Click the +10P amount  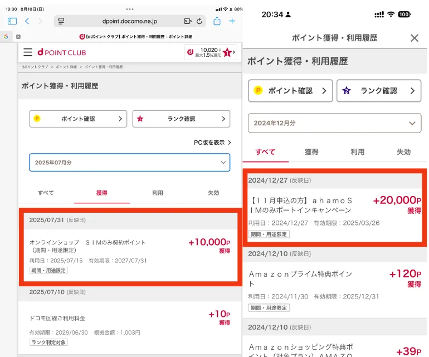tap(220, 314)
